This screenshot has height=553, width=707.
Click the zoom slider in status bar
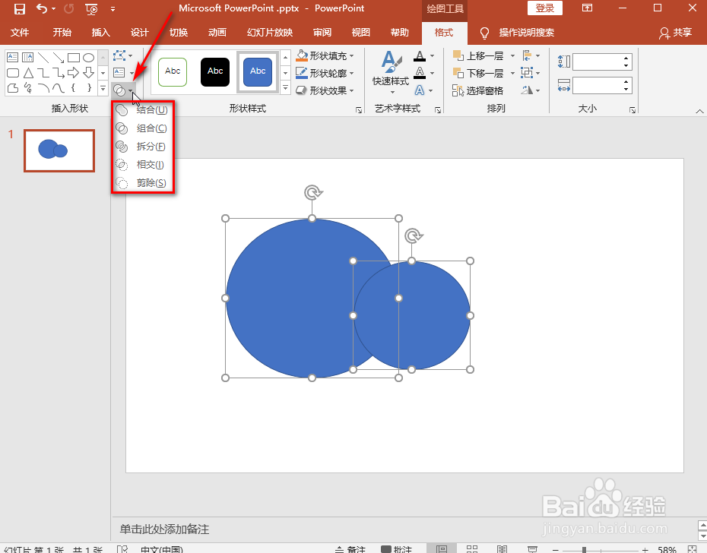600,549
